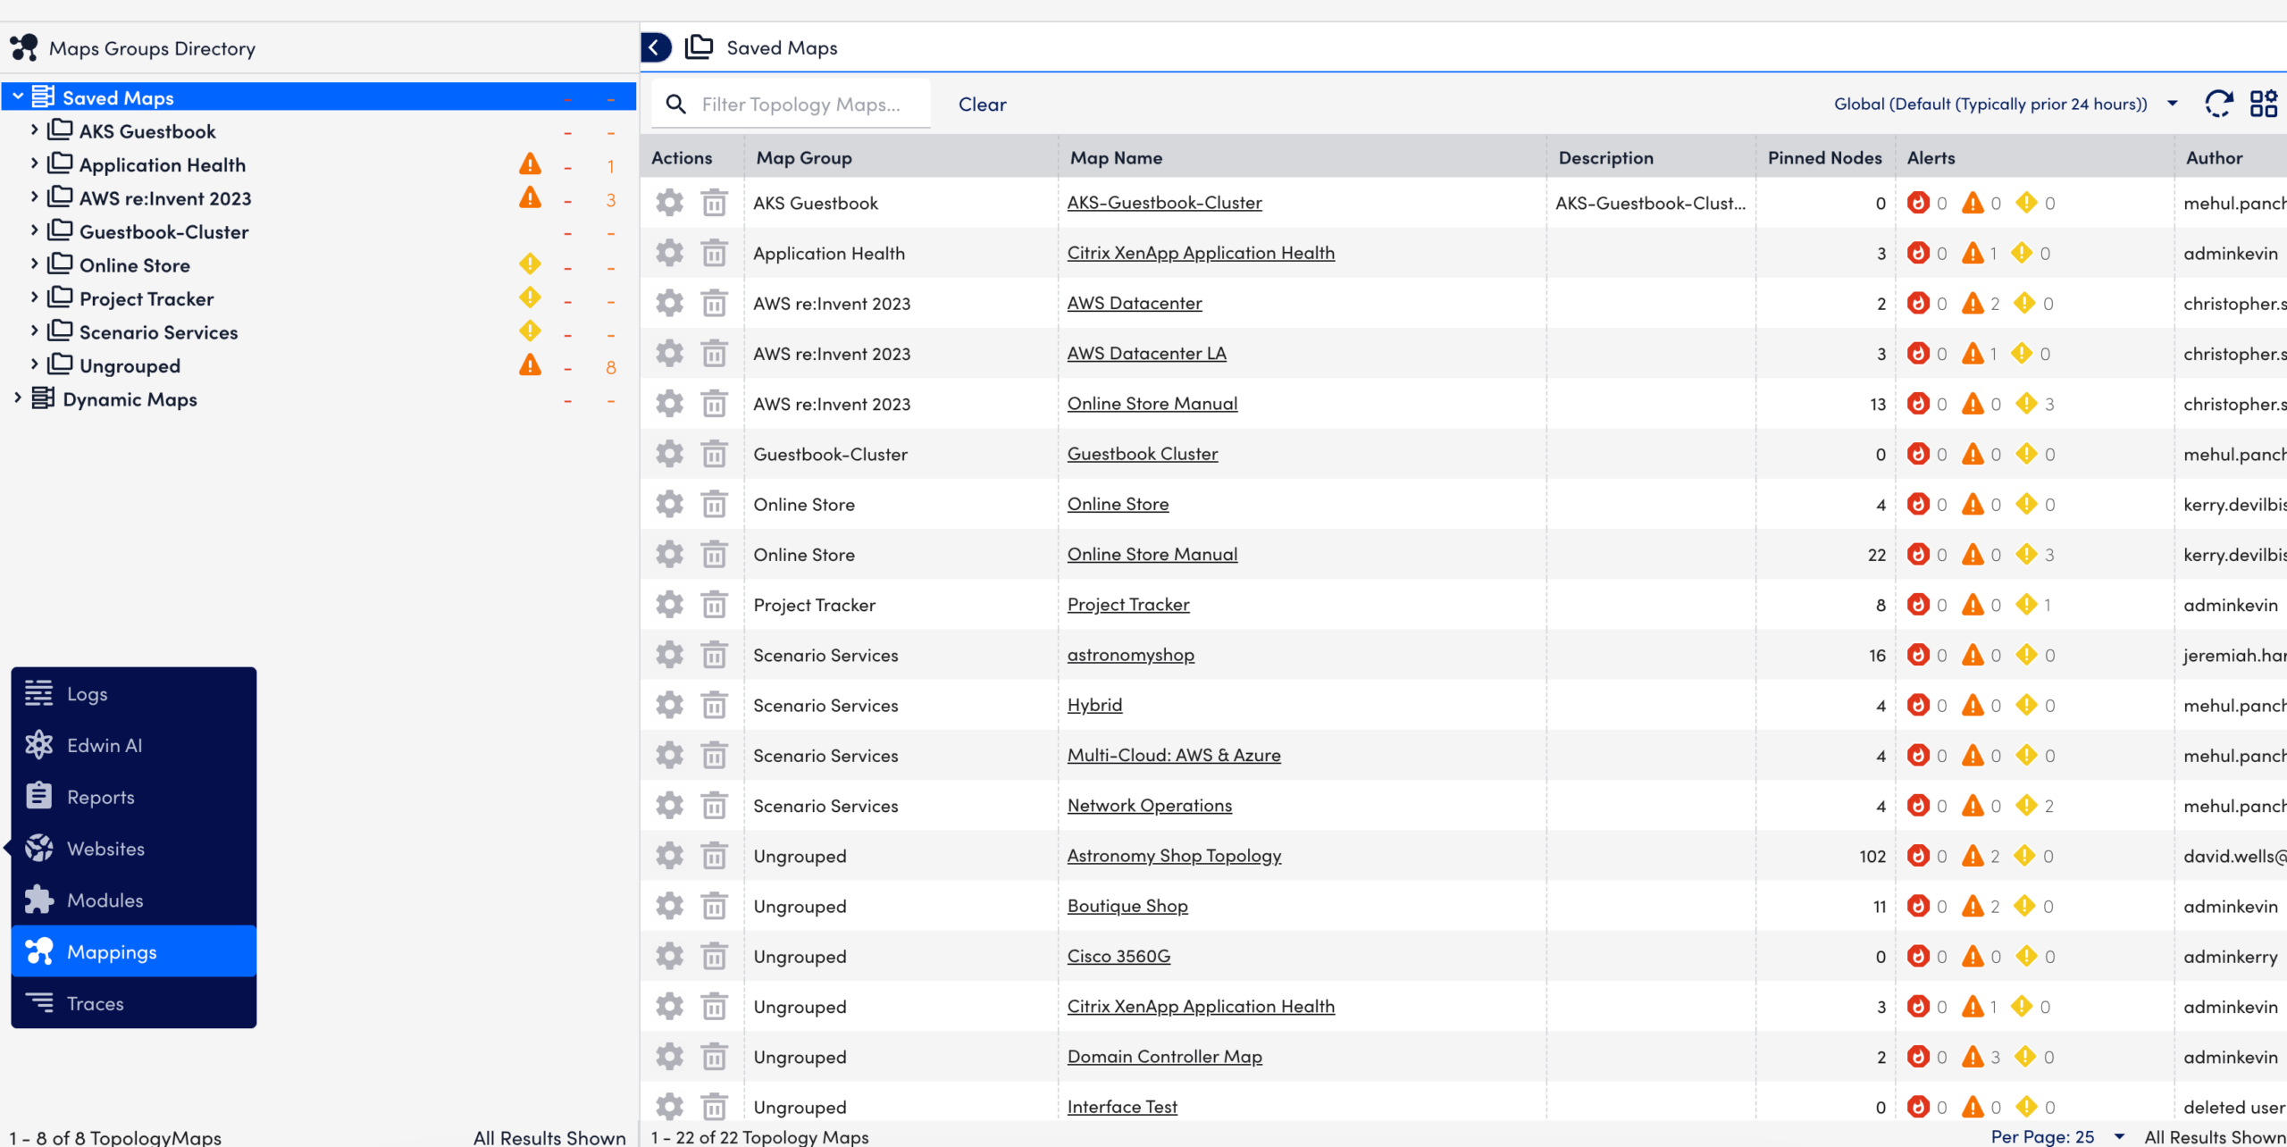
Task: Click the Websites sidebar icon
Action: pos(38,848)
